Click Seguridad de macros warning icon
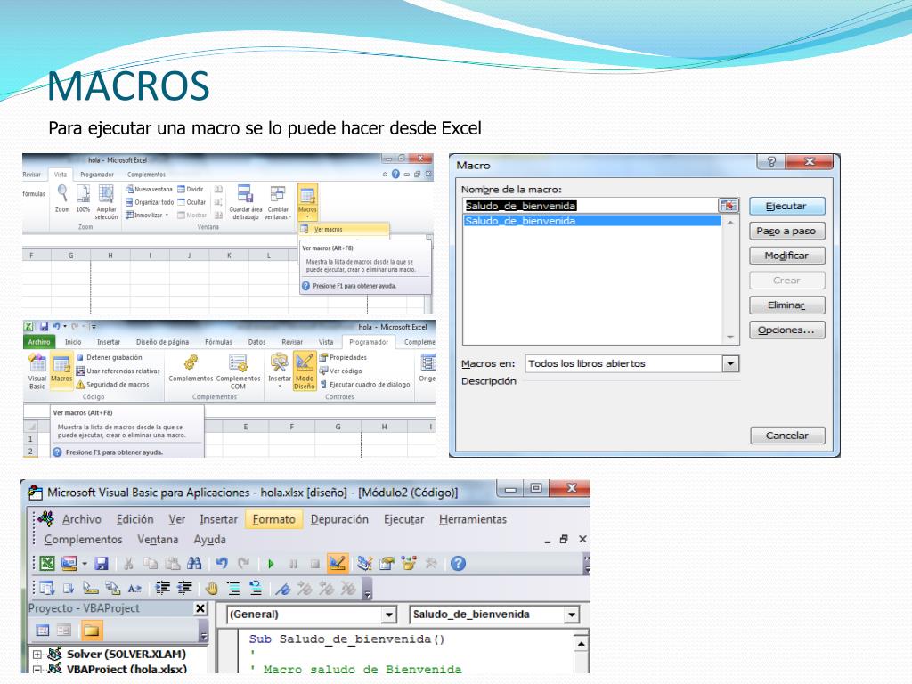912x684 pixels. coord(81,385)
